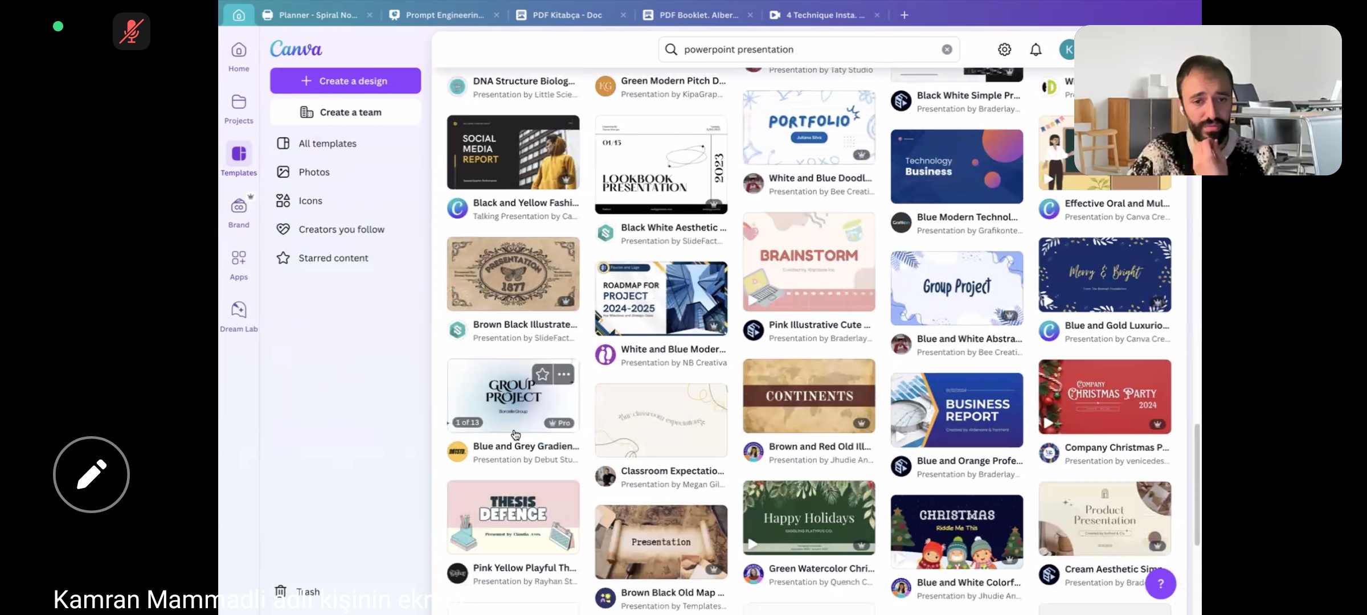Open Portfolio doodle template thumbnail
Viewport: 1367px width, 615px height.
point(809,128)
